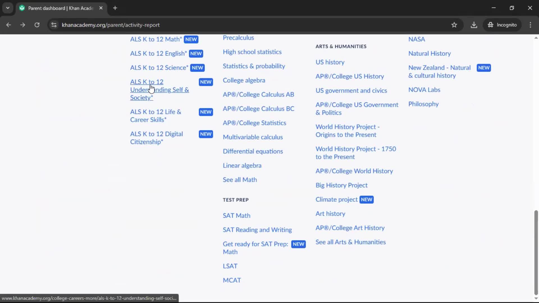Image resolution: width=539 pixels, height=303 pixels.
Task: Open High school statistics
Action: click(252, 52)
